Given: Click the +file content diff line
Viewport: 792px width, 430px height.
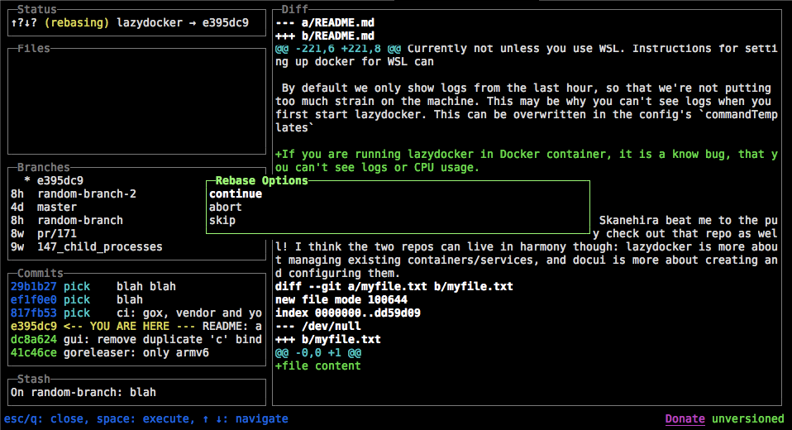Looking at the screenshot, I should pyautogui.click(x=317, y=365).
